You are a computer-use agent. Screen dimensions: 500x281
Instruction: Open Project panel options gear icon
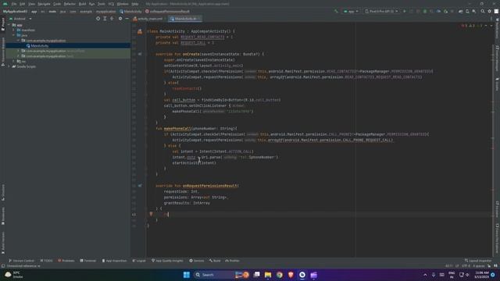(x=120, y=19)
